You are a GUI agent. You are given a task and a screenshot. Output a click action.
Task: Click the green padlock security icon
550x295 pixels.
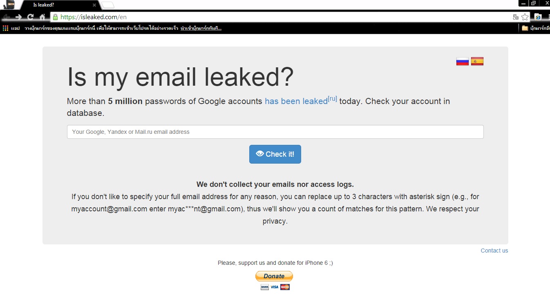tap(55, 17)
